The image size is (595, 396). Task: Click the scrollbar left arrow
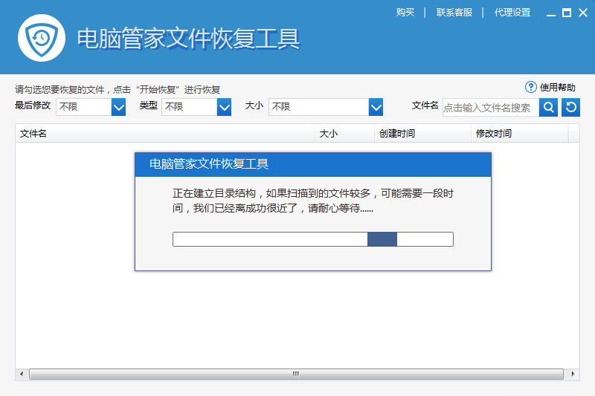click(x=22, y=374)
